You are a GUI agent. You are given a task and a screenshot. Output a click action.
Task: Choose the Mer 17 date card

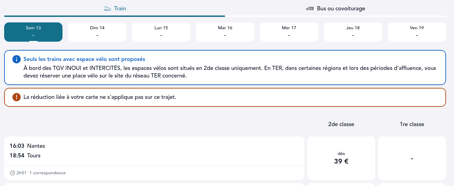point(289,32)
